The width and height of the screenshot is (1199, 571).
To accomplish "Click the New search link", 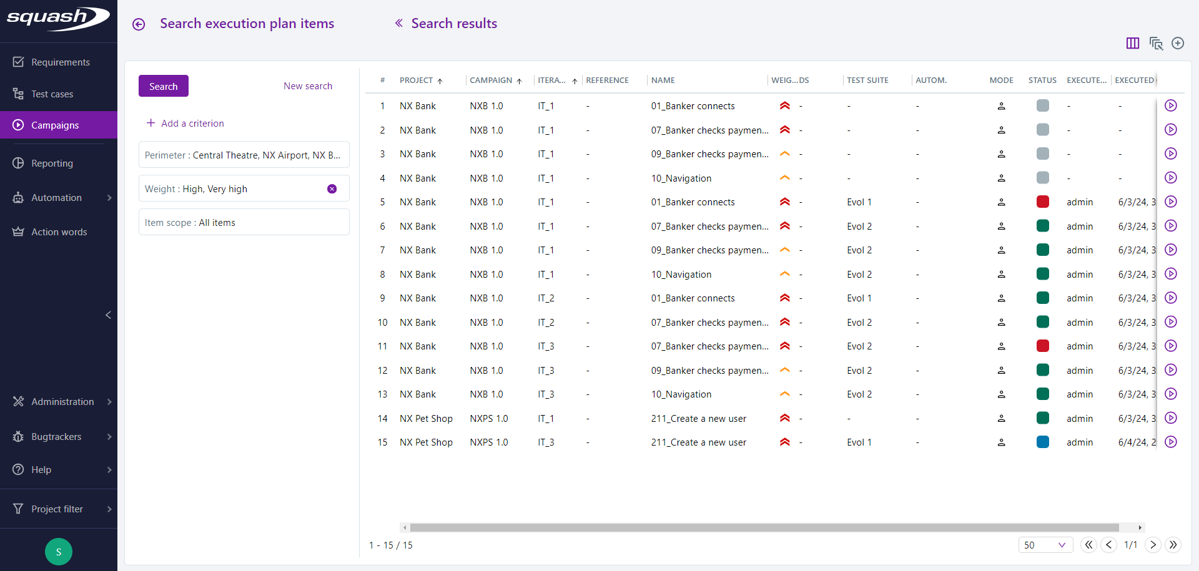I will pyautogui.click(x=307, y=86).
